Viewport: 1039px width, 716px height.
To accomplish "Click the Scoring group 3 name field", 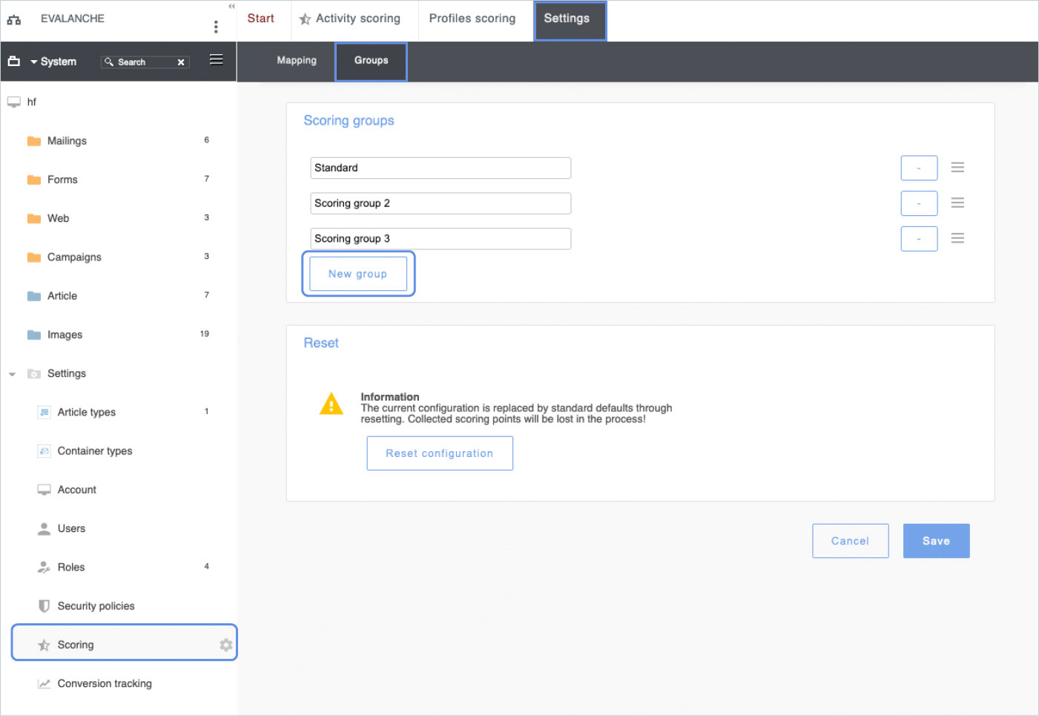I will 440,239.
